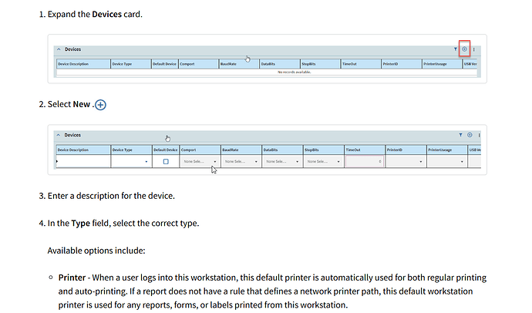532x313 pixels.
Task: Click the Device Type header above the new row
Action: tap(131, 150)
